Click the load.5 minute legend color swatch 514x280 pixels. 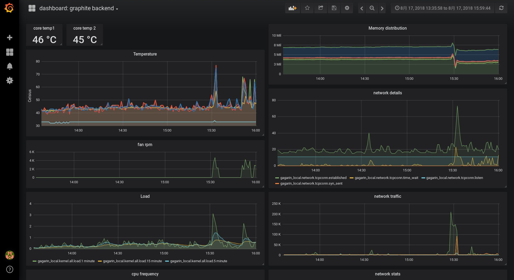(x=167, y=261)
